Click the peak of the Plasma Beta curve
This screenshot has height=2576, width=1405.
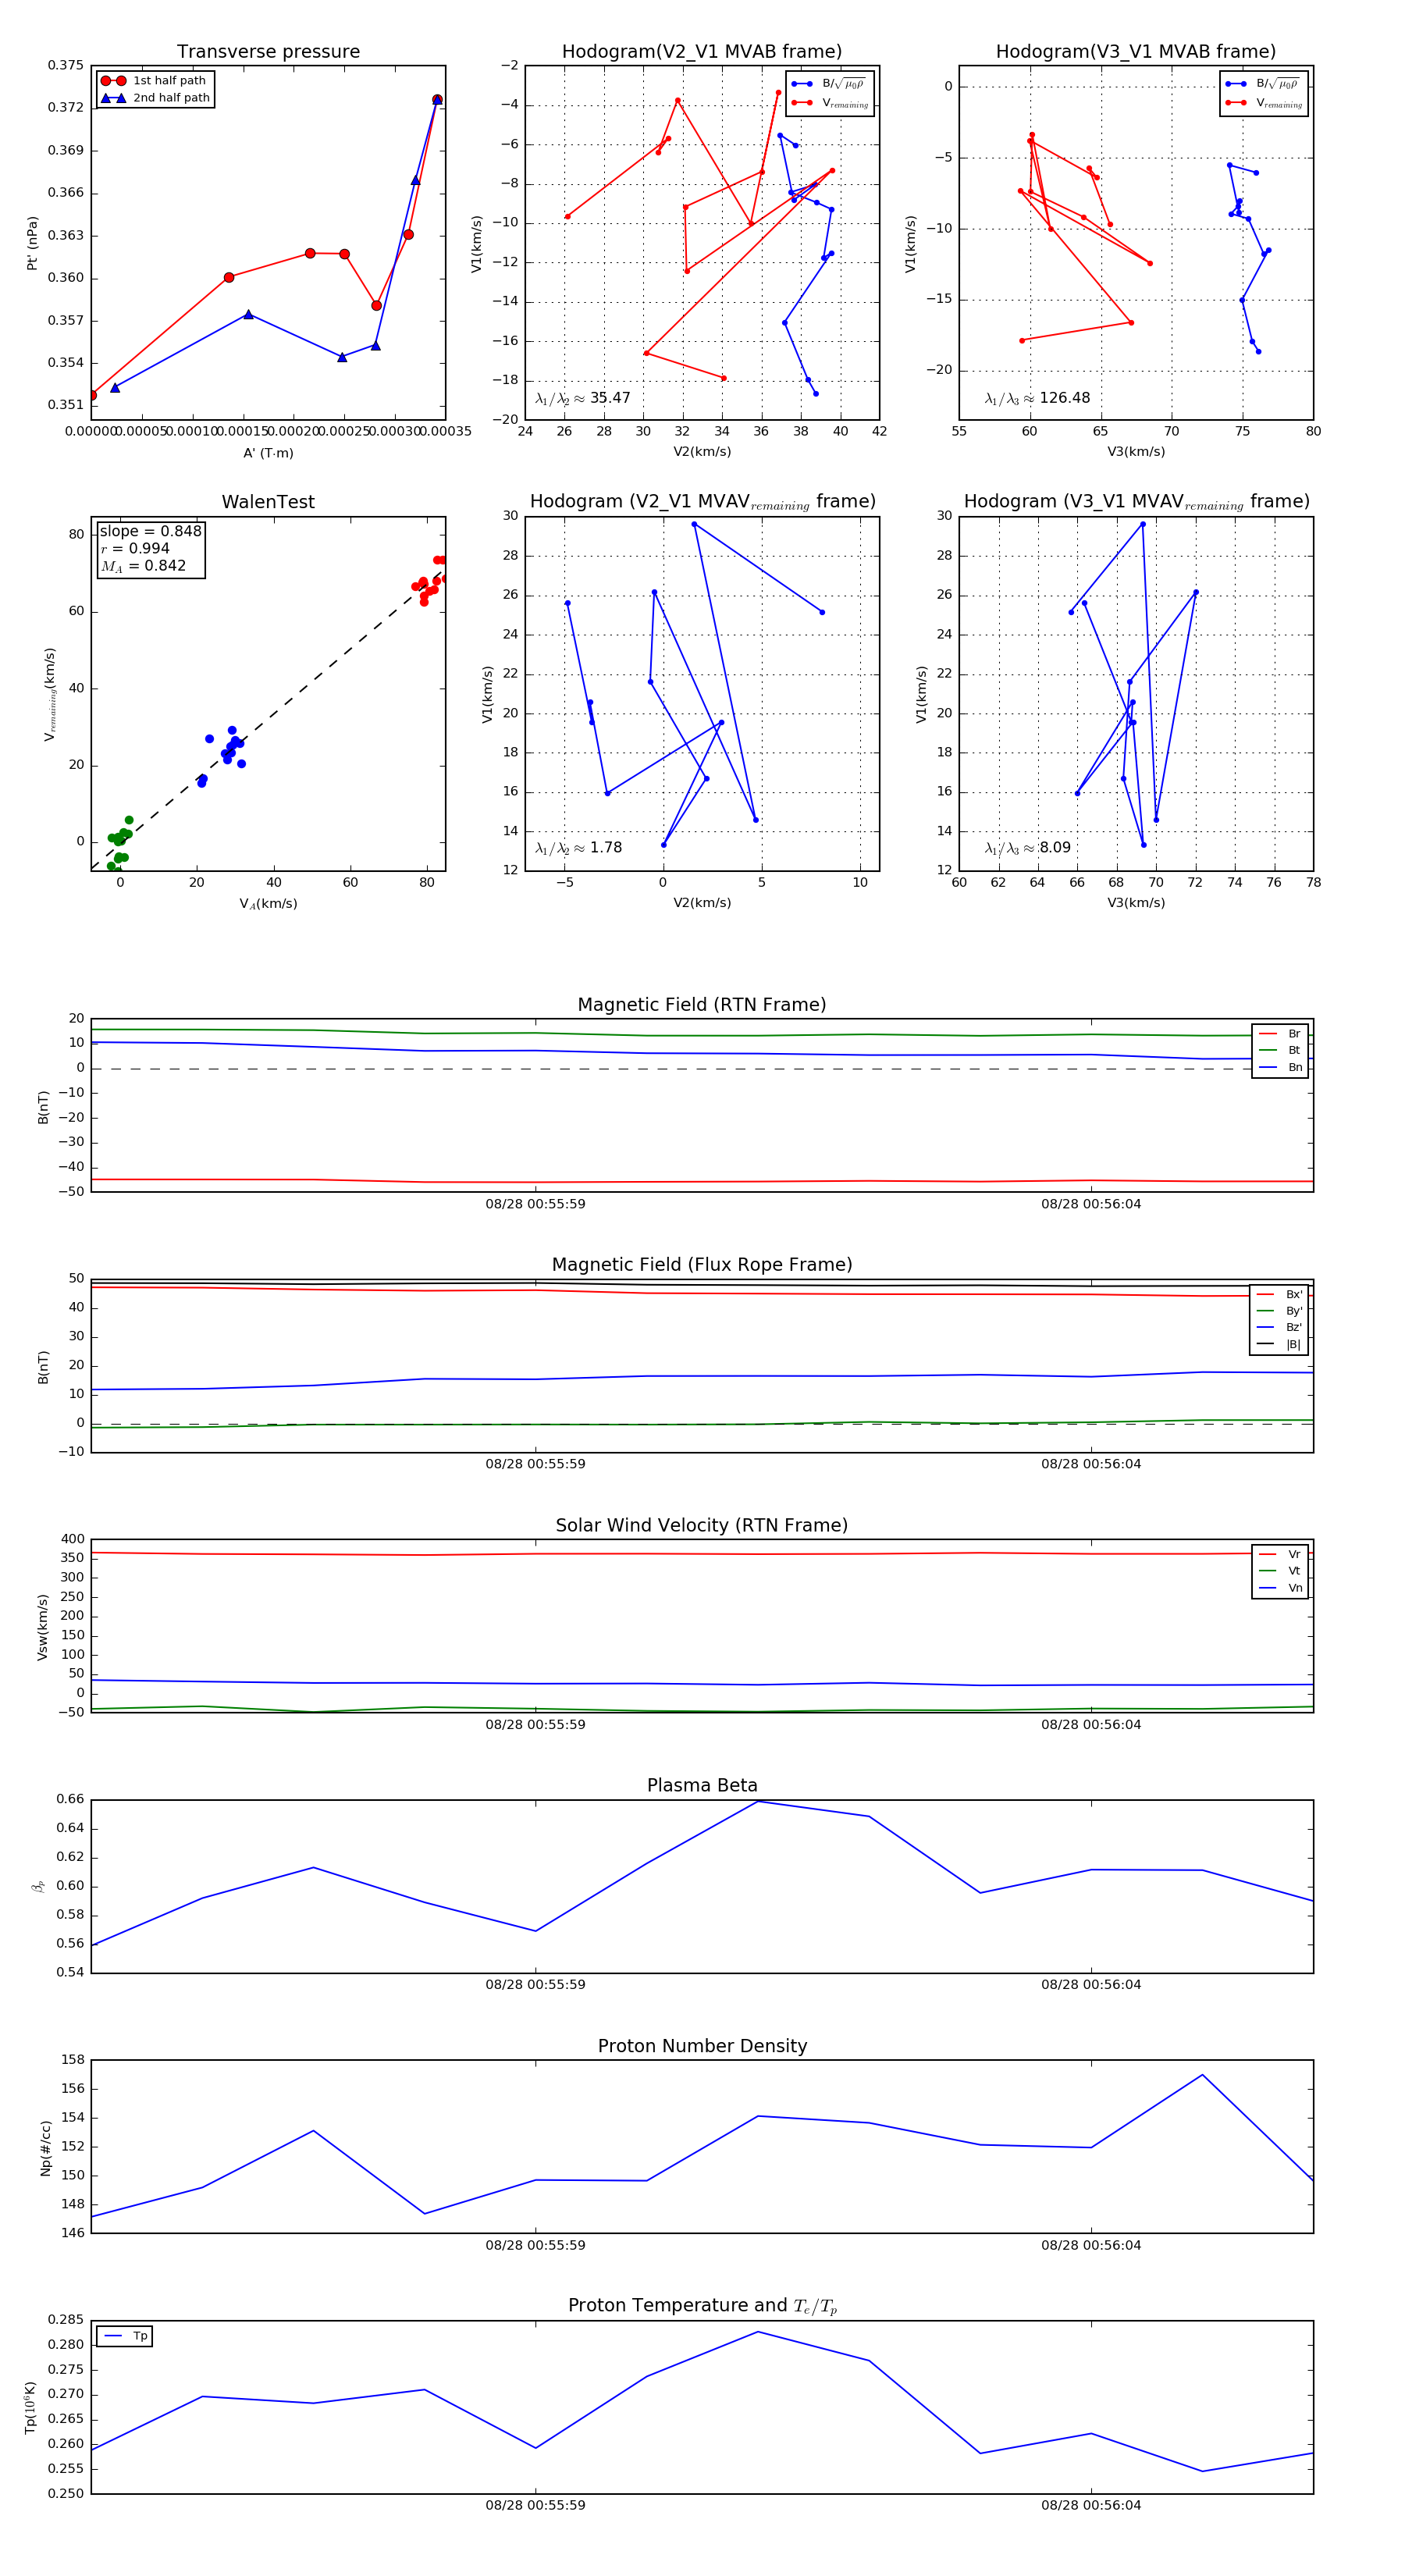(758, 1801)
